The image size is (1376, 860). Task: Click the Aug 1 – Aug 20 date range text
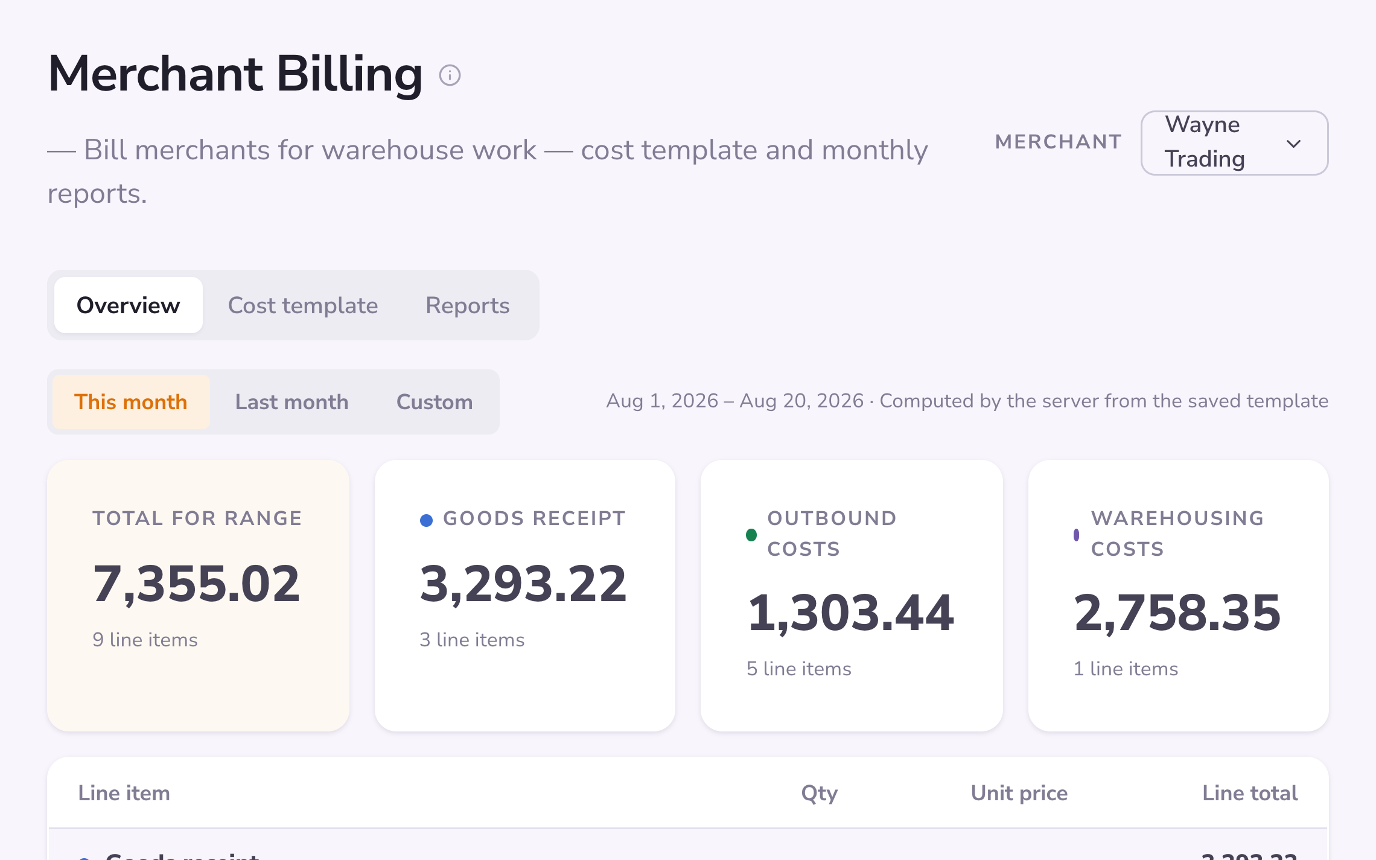pyautogui.click(x=735, y=401)
